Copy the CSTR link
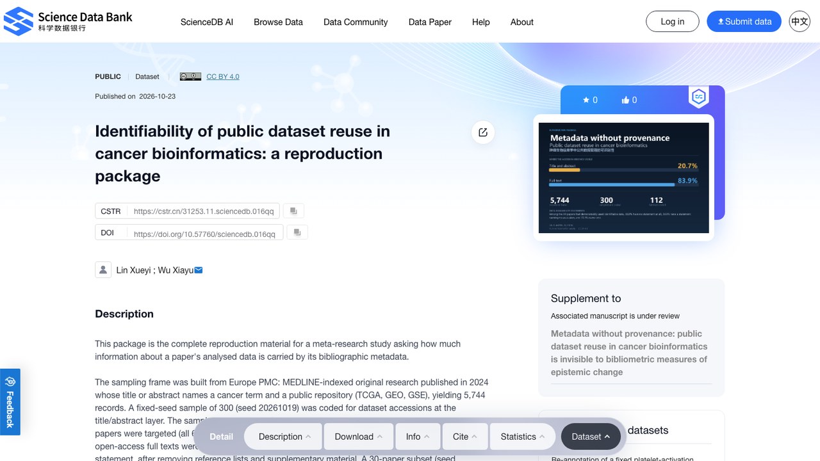 (293, 211)
